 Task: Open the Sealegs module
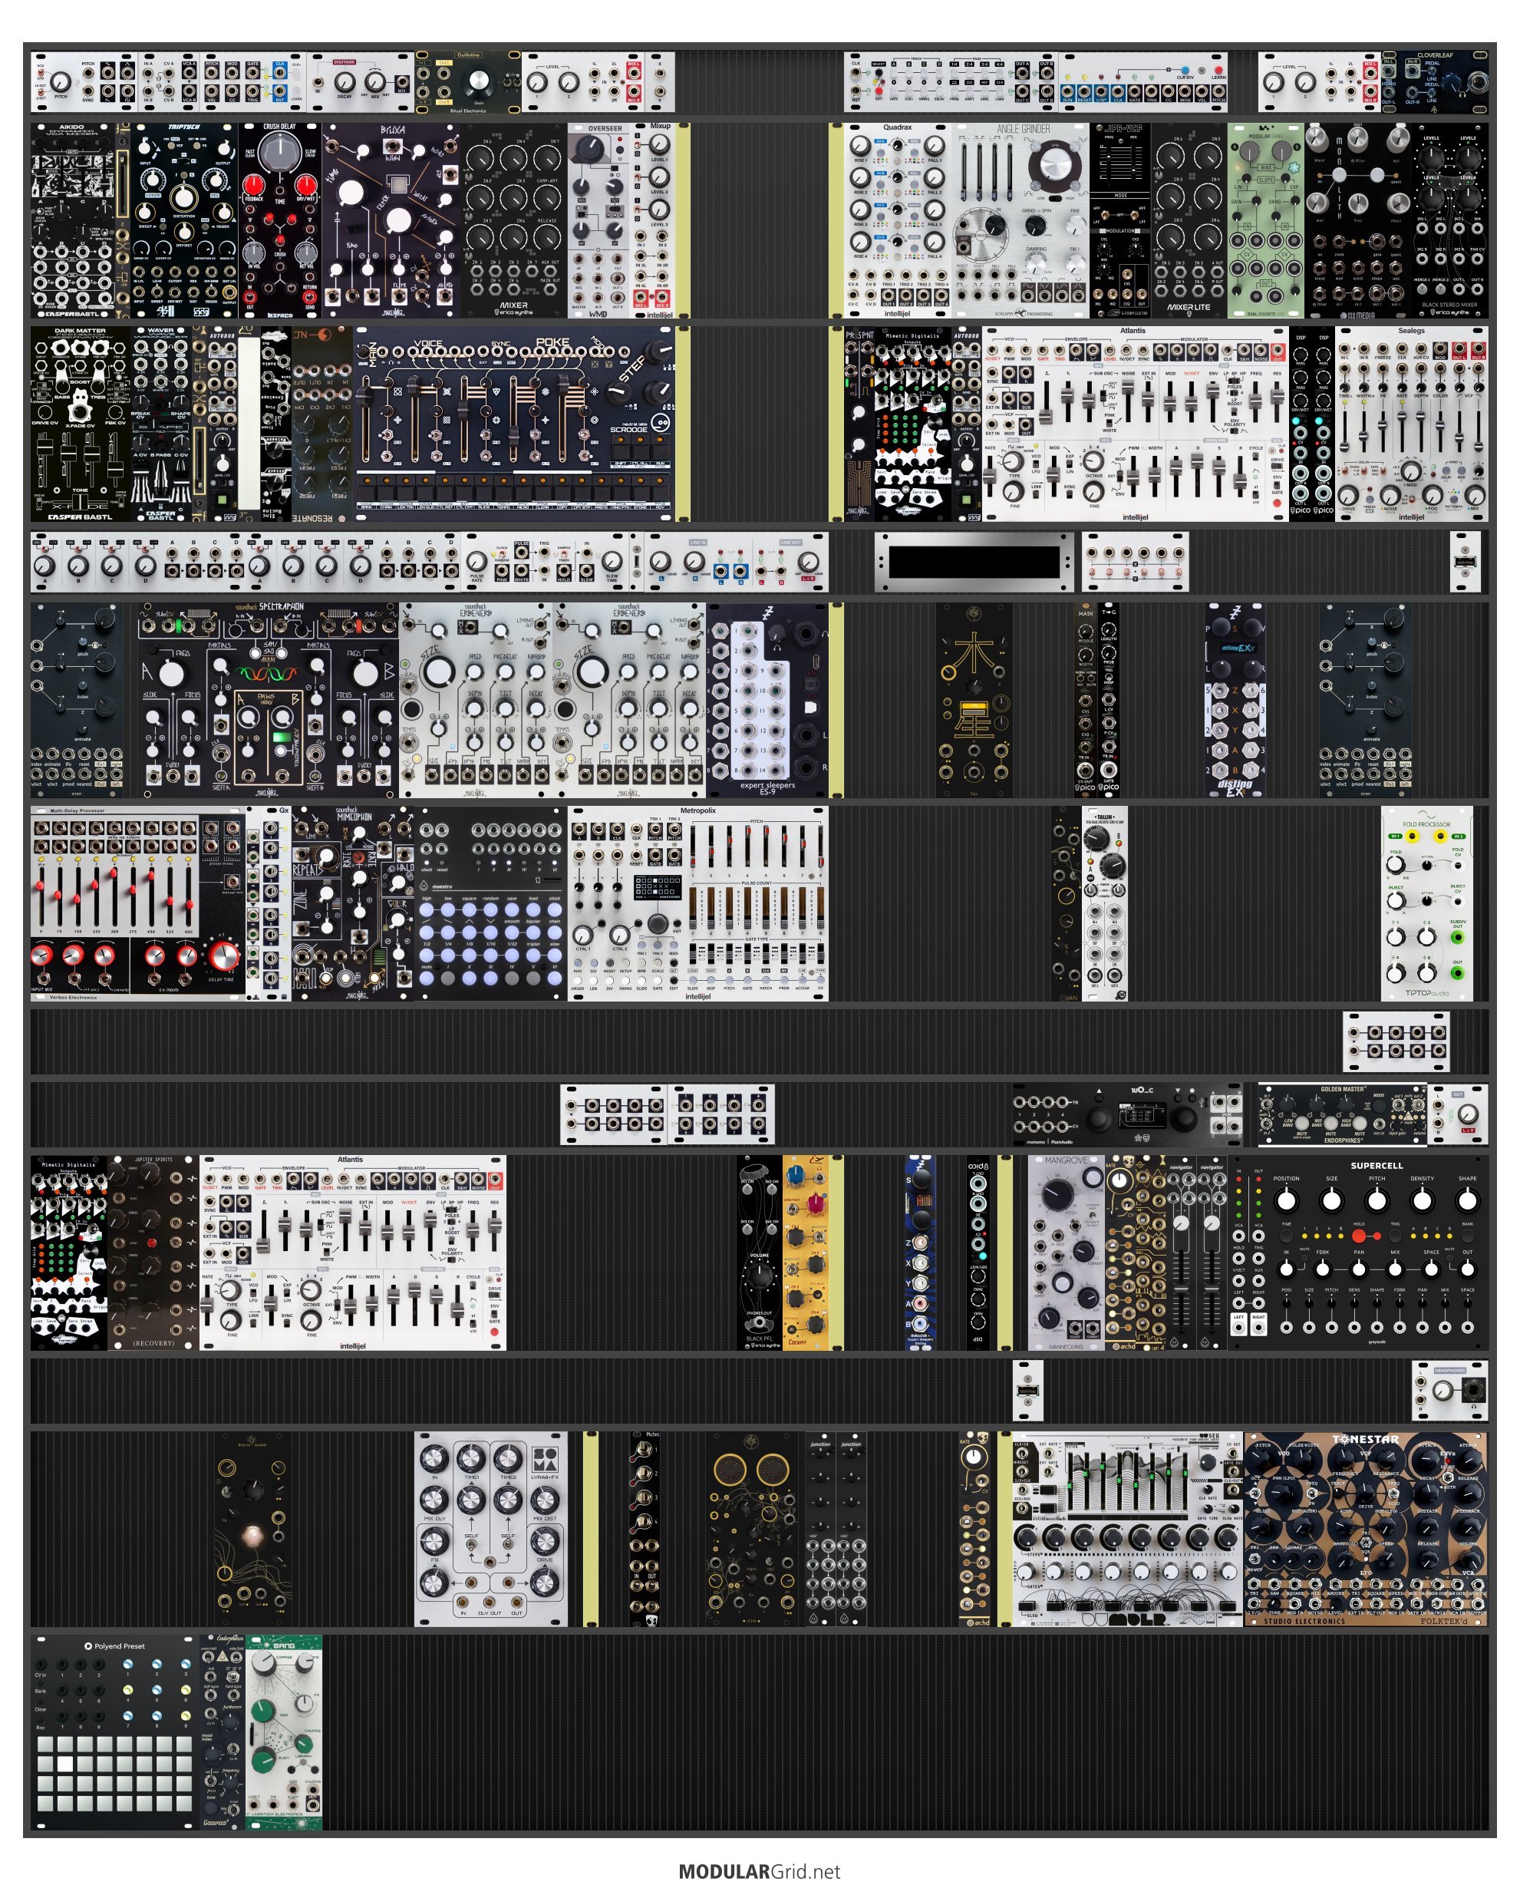point(1412,424)
